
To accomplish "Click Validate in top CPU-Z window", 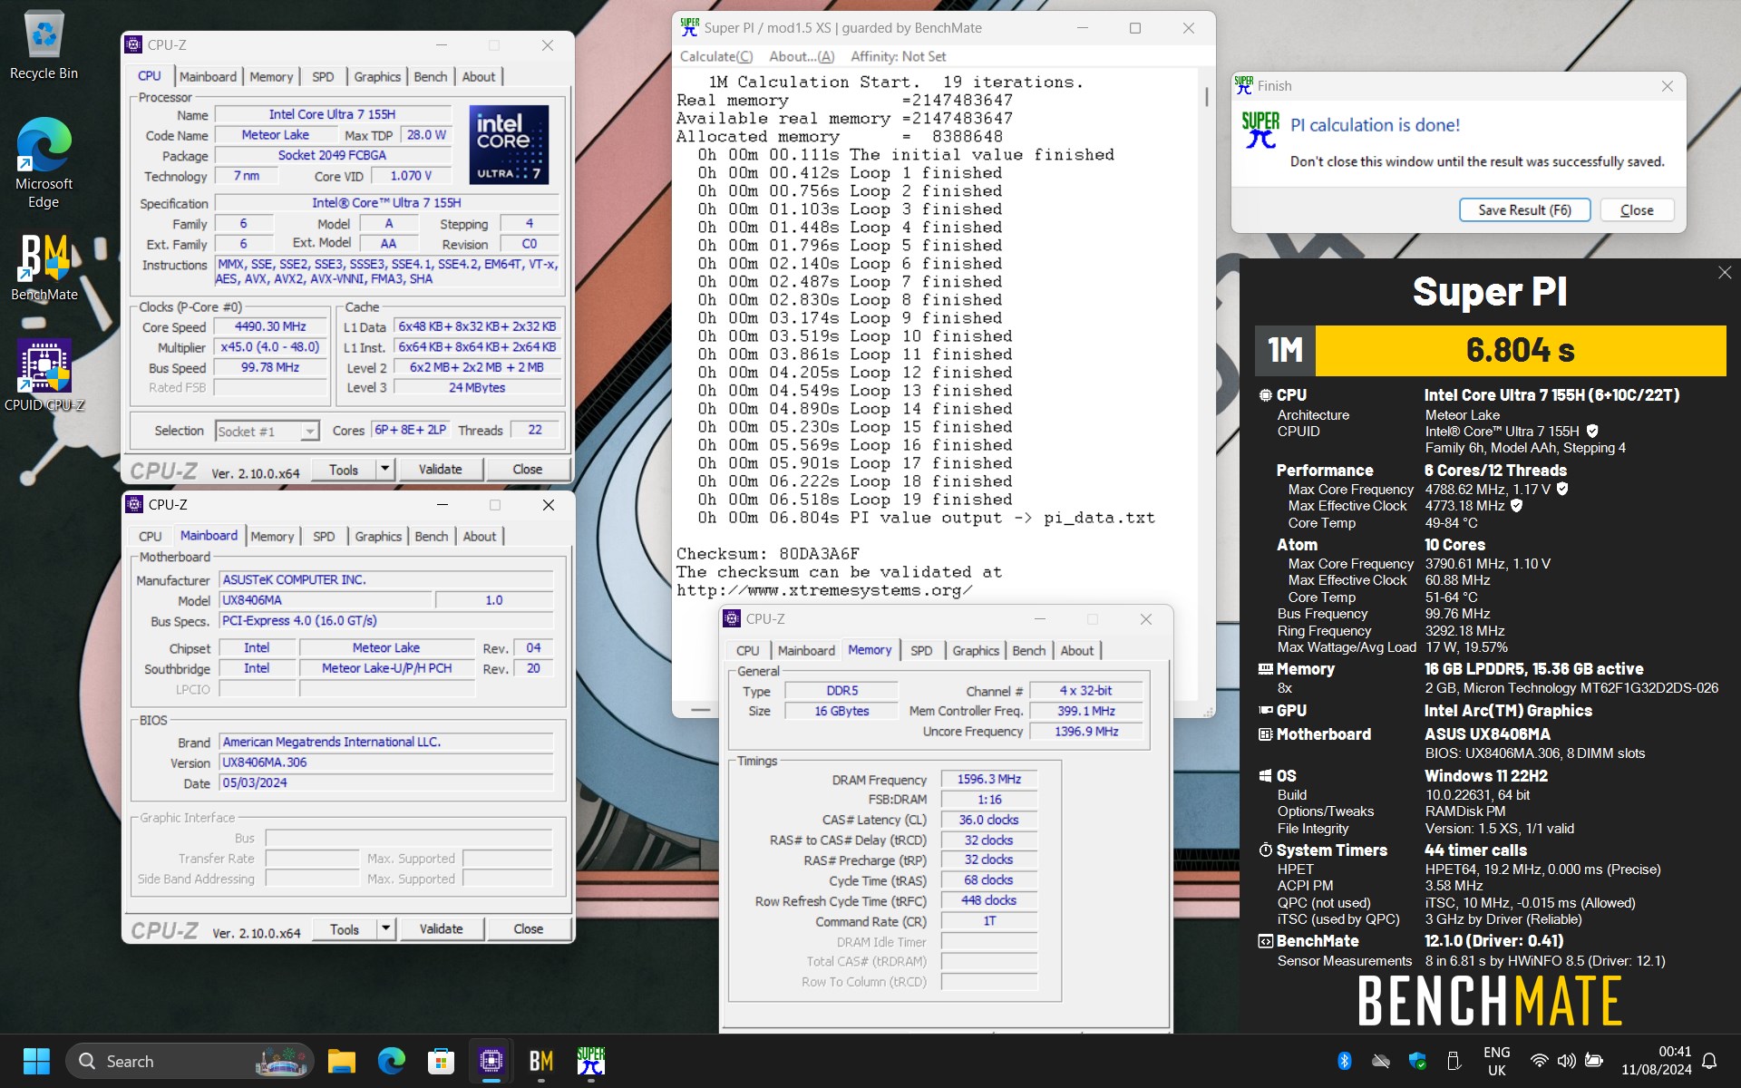I will tap(440, 469).
